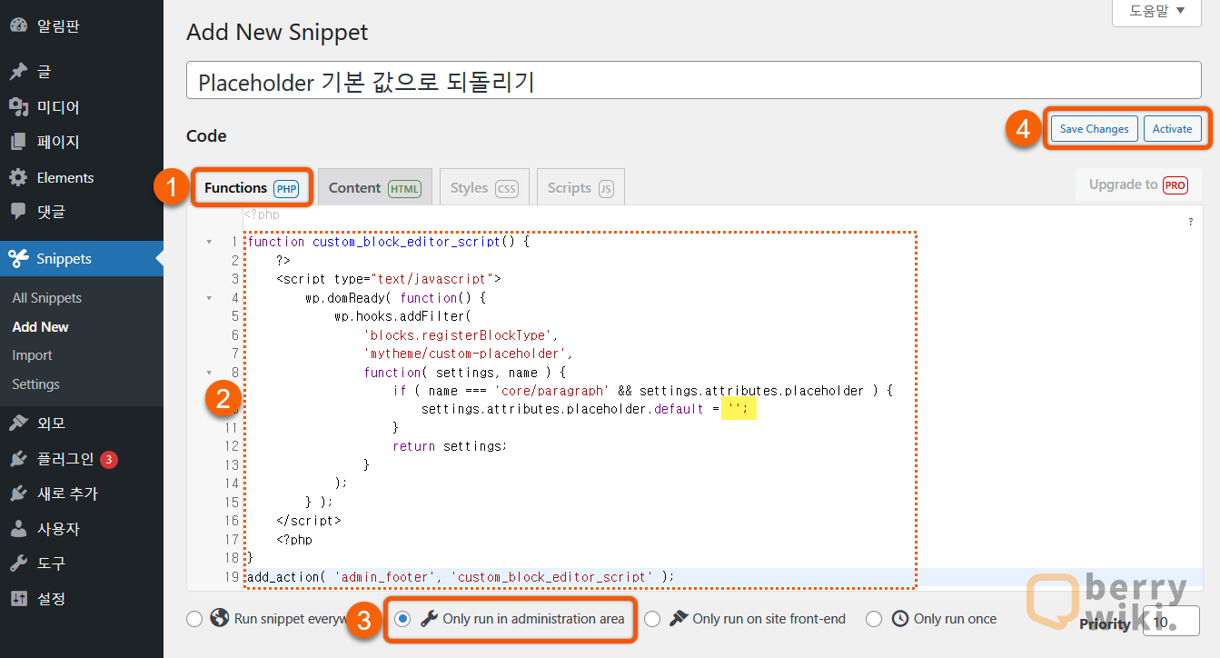Collapse code fold arrow at line 8

(x=209, y=373)
